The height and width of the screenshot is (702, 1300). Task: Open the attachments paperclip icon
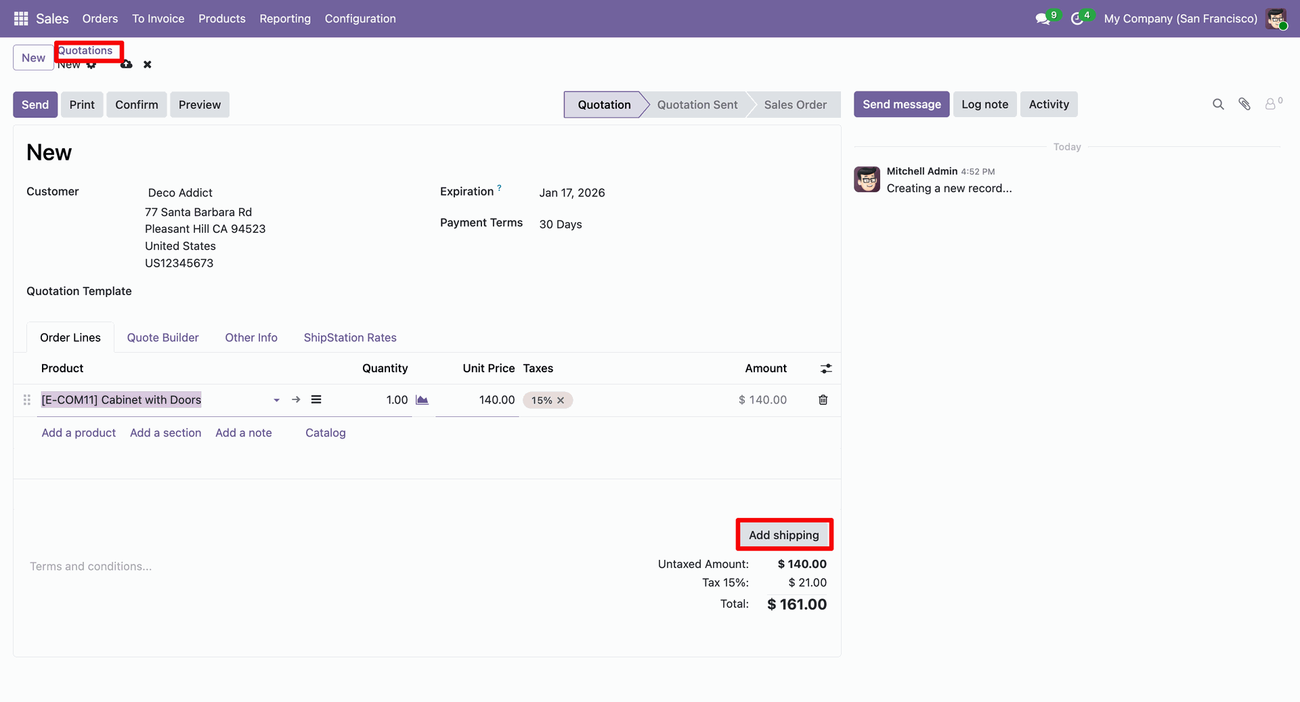point(1244,104)
